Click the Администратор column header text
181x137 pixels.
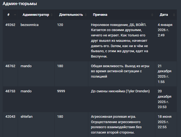pos(36,15)
